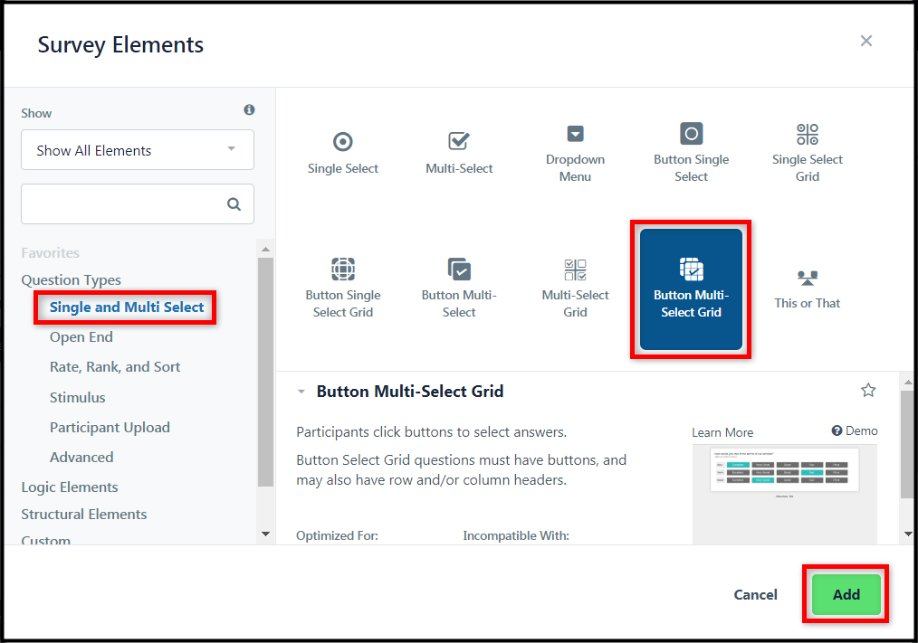Click the green Add button
This screenshot has height=643, width=918.
[846, 594]
